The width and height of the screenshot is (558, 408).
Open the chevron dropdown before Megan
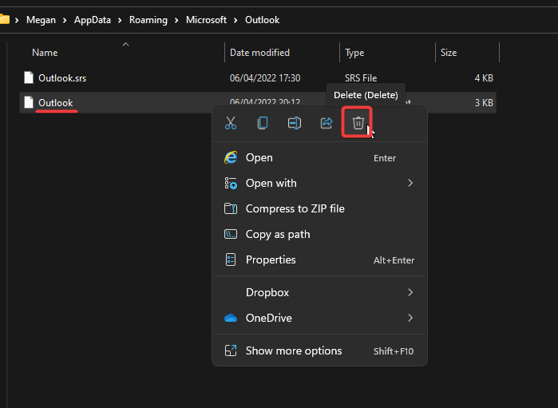coord(17,20)
